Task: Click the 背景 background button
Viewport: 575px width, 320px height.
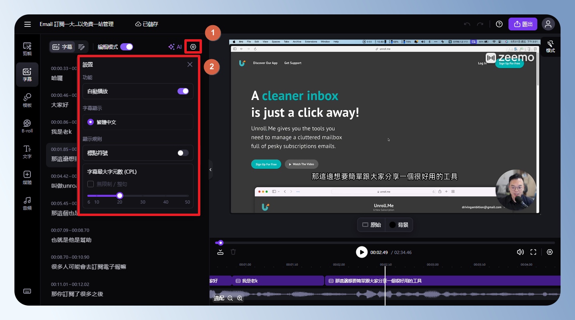Action: coord(399,225)
